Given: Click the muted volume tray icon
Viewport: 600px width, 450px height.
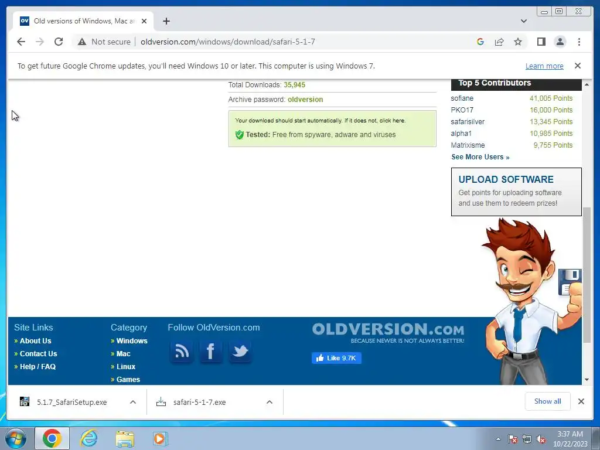Looking at the screenshot, I should point(541,439).
